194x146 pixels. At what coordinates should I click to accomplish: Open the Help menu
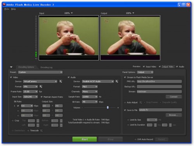(x=13, y=9)
